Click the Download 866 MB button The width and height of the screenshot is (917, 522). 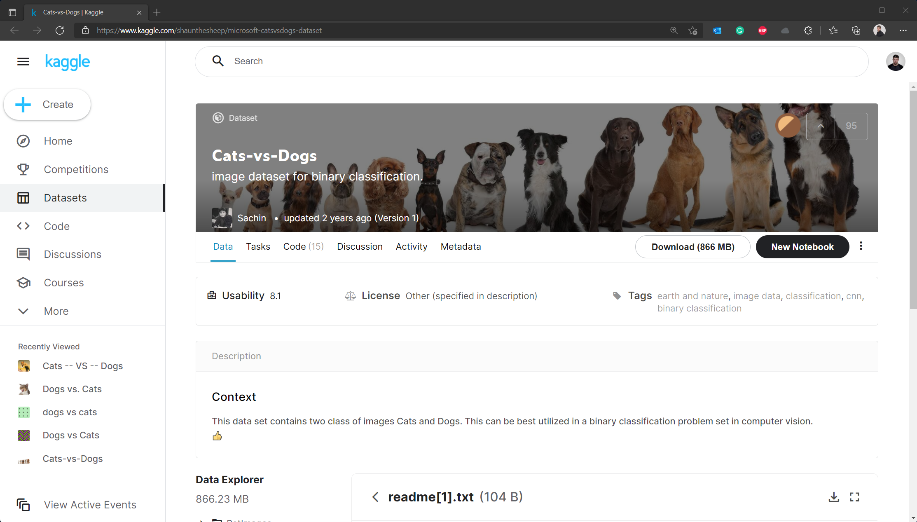point(693,246)
